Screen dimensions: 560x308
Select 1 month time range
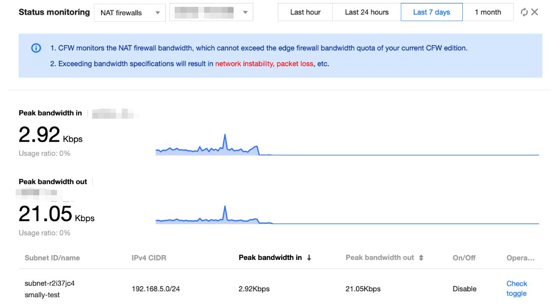pos(488,12)
